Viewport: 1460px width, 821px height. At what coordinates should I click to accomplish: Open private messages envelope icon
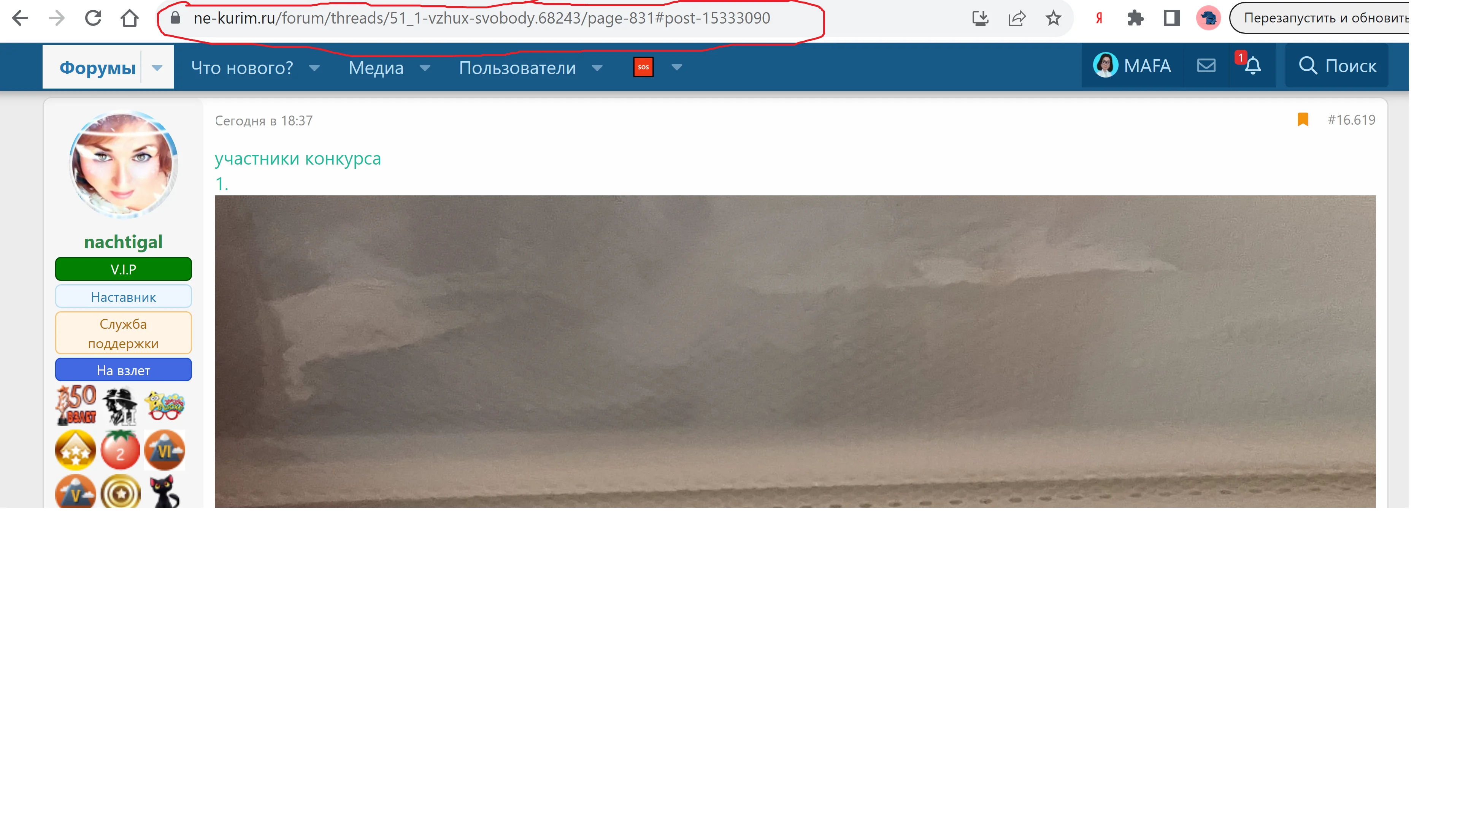click(1207, 65)
